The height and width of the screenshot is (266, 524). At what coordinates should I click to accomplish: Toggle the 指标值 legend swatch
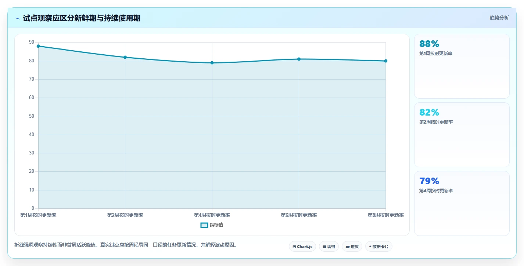click(204, 225)
